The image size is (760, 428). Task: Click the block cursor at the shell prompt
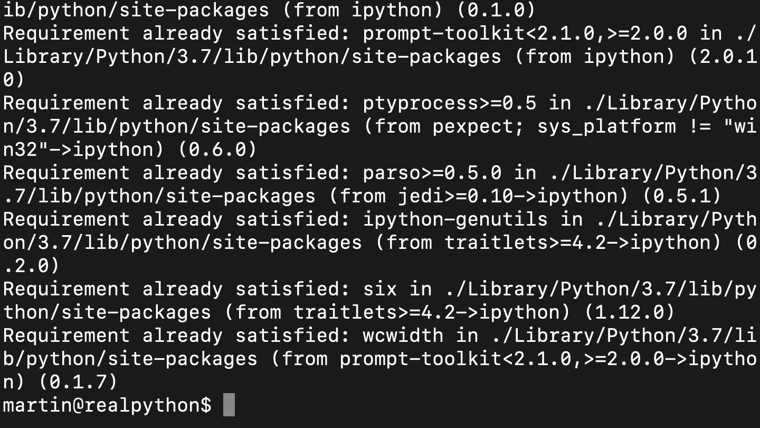tap(229, 405)
